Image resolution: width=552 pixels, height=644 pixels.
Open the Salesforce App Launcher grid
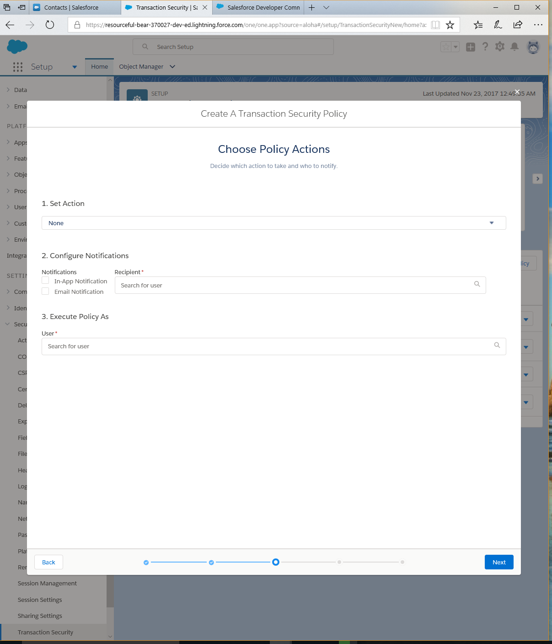18,67
